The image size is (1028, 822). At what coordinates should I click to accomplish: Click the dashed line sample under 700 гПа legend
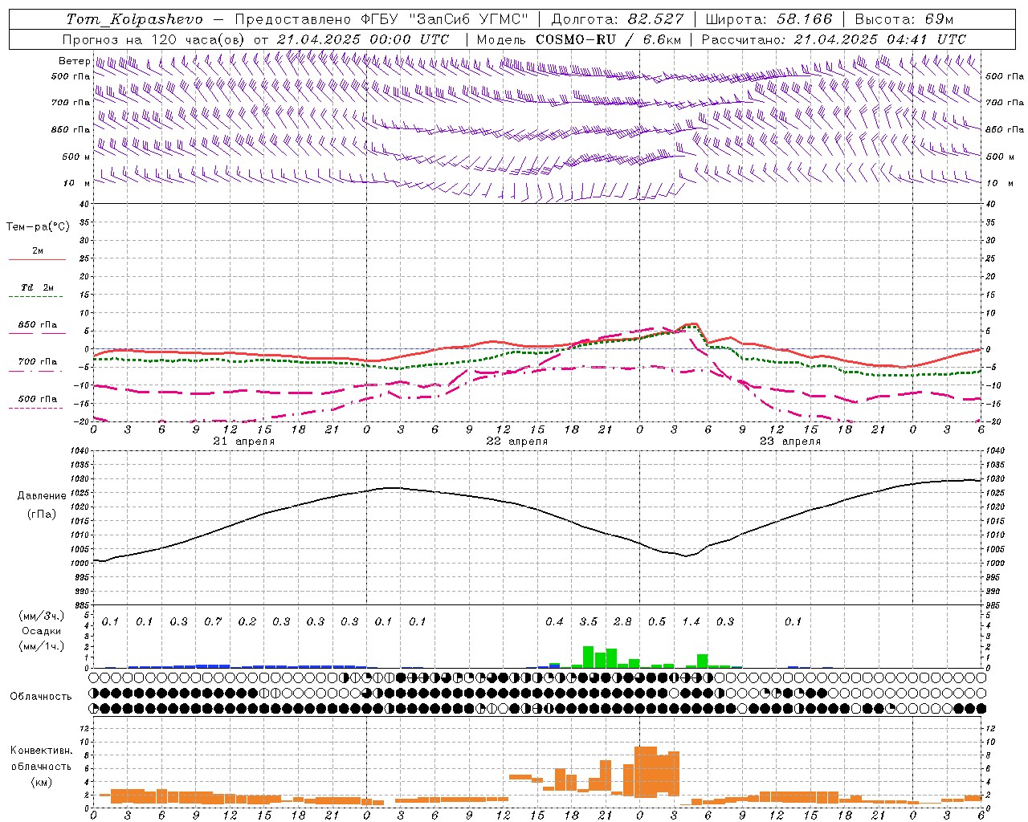(35, 371)
